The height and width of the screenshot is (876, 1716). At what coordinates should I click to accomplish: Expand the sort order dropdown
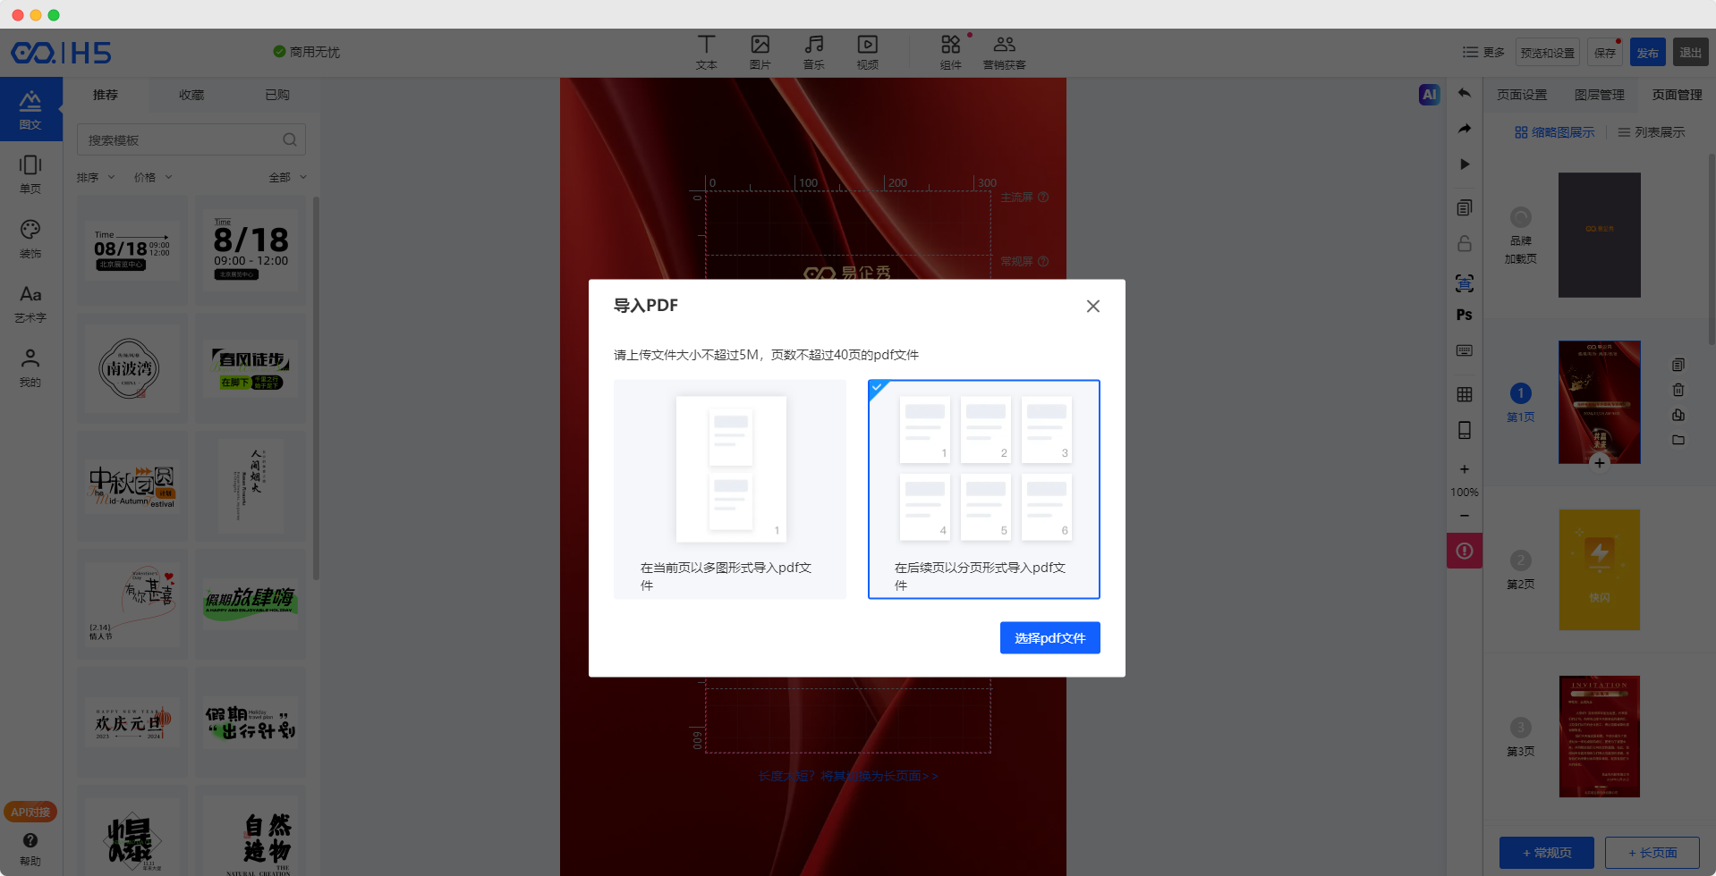click(96, 177)
